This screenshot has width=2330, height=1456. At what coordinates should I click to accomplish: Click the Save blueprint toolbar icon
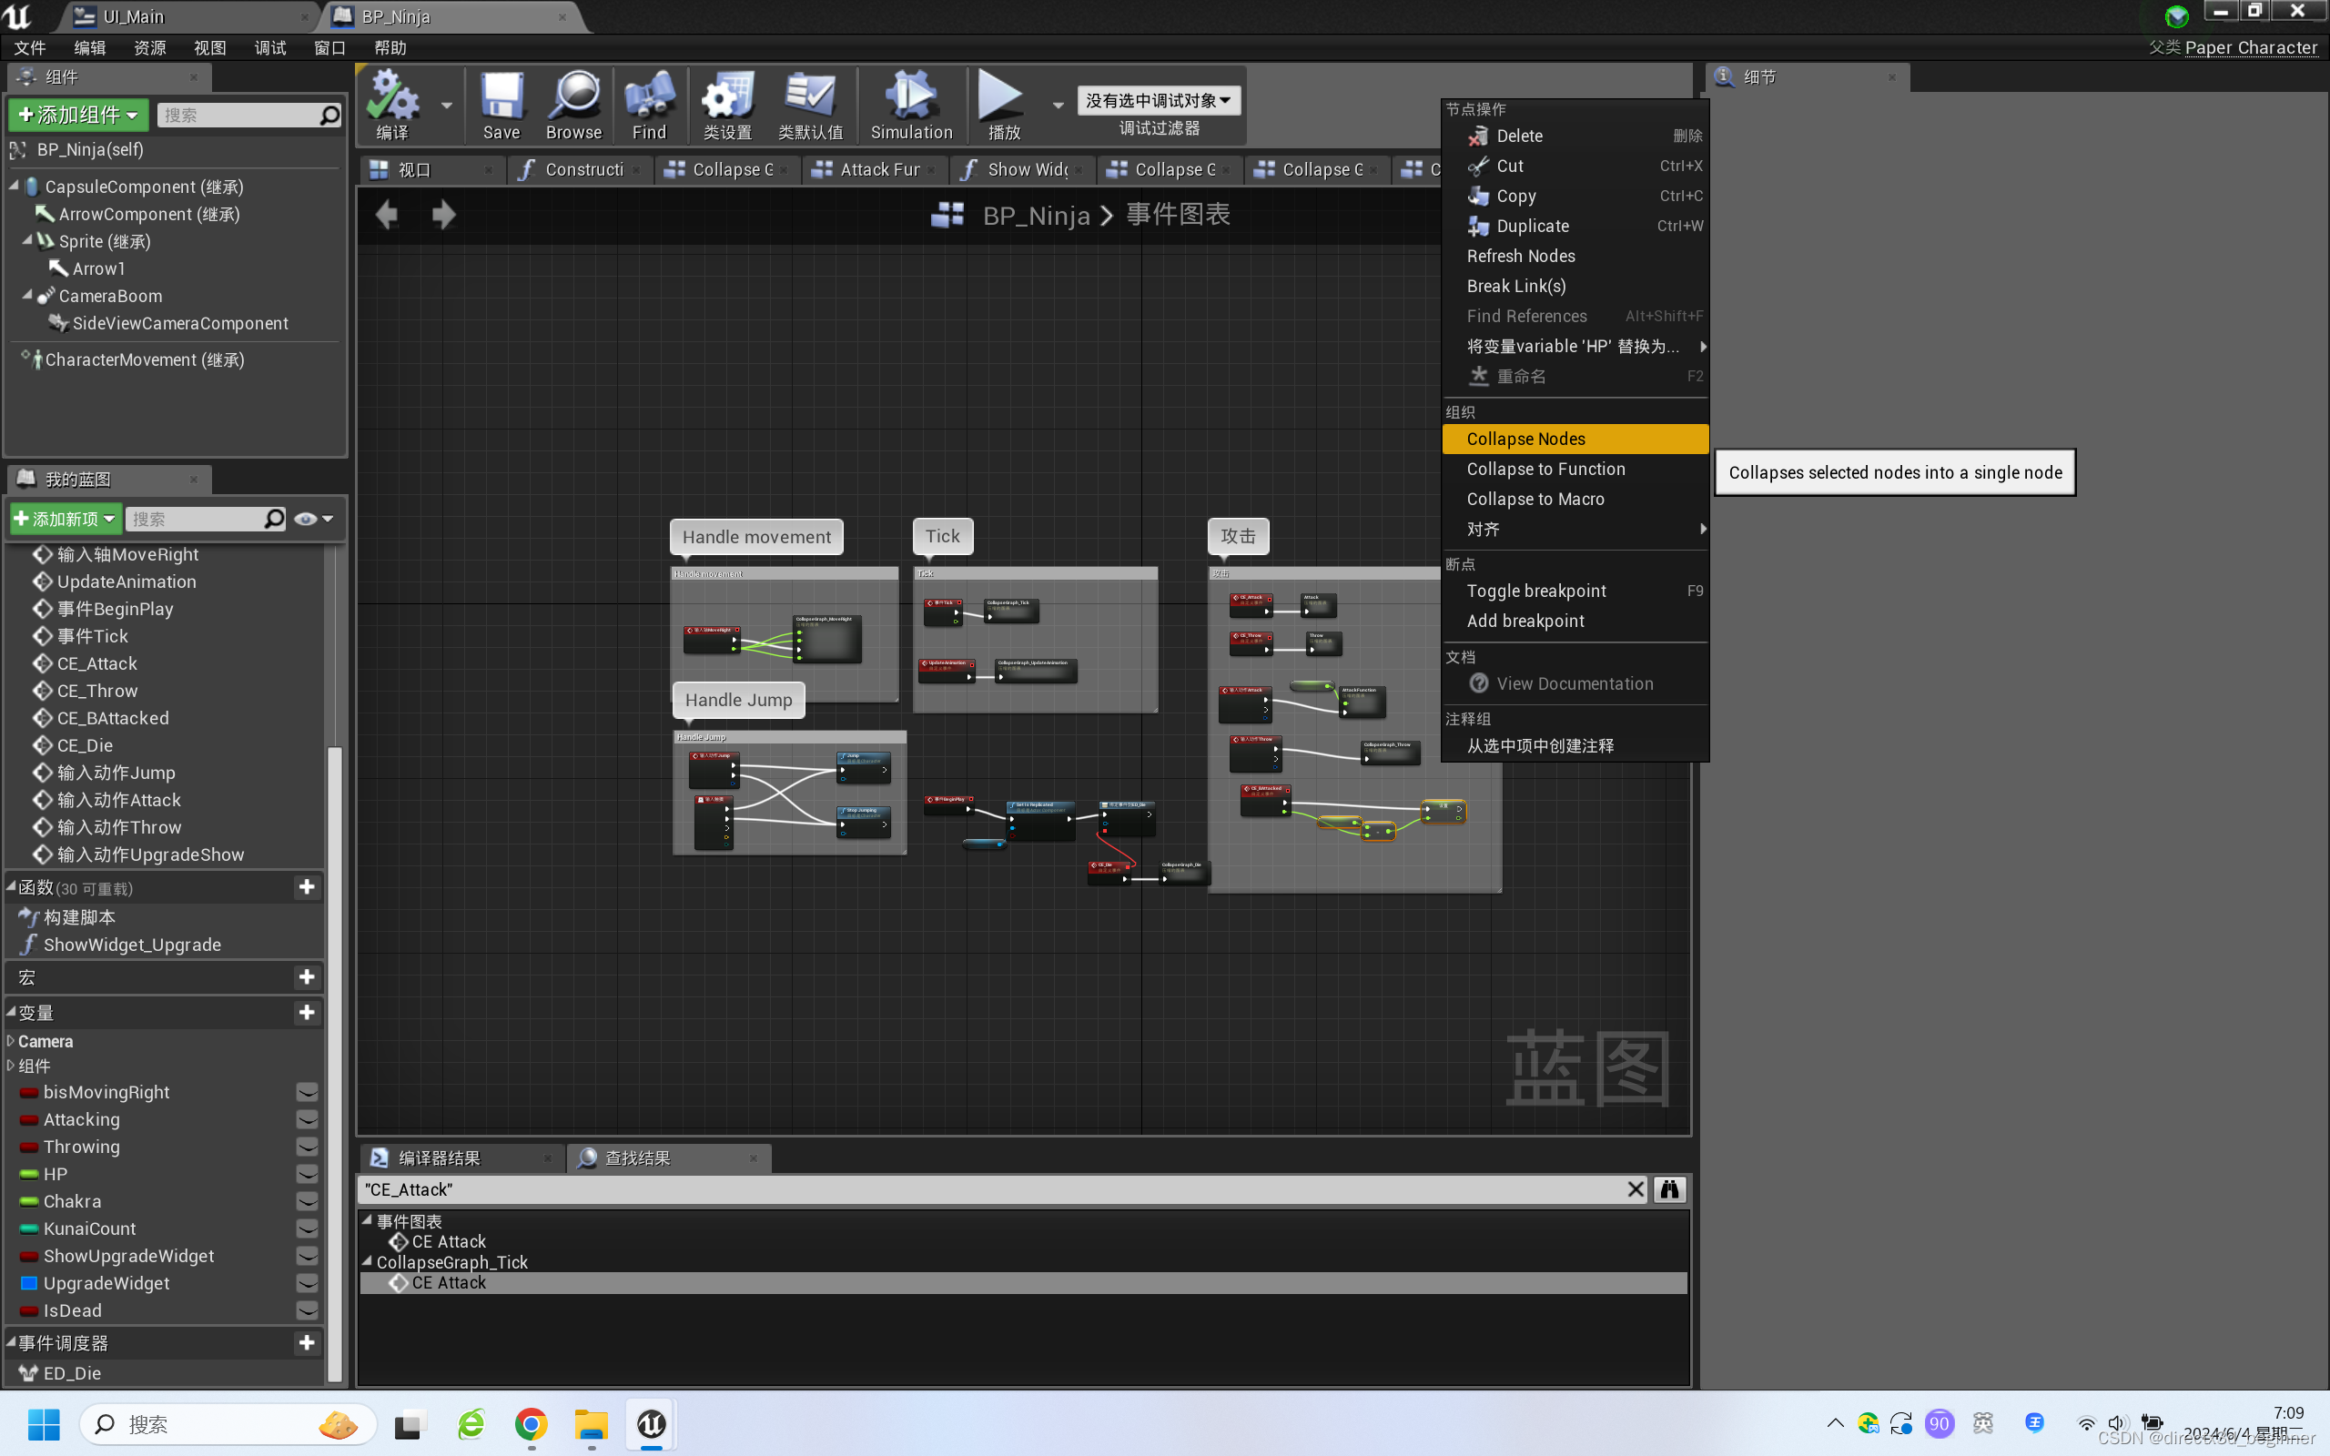(500, 104)
